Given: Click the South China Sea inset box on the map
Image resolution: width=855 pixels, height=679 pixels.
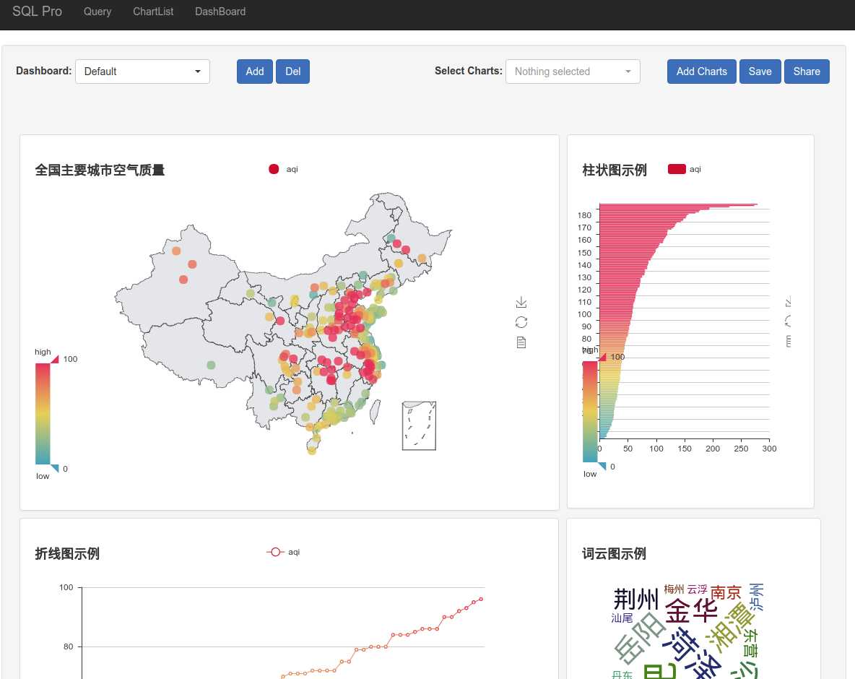Looking at the screenshot, I should 419,426.
